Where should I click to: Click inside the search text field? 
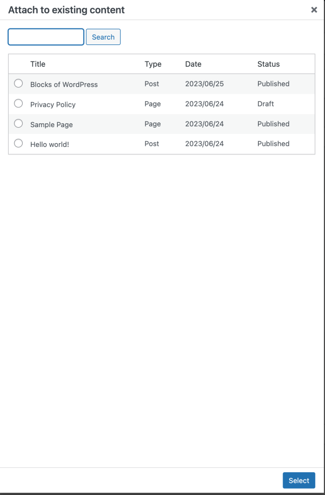click(46, 37)
